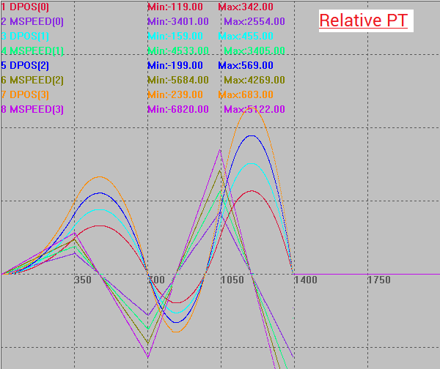The height and width of the screenshot is (369, 440).
Task: Click the 1750 time axis marker
Action: 378,280
